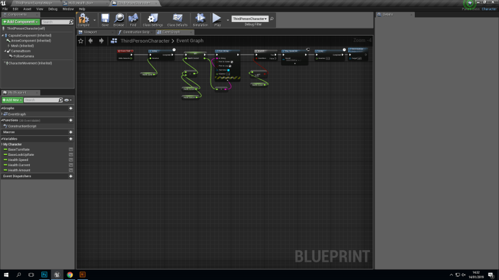Open Photoshop from the taskbar
The image size is (499, 280).
coord(44,275)
